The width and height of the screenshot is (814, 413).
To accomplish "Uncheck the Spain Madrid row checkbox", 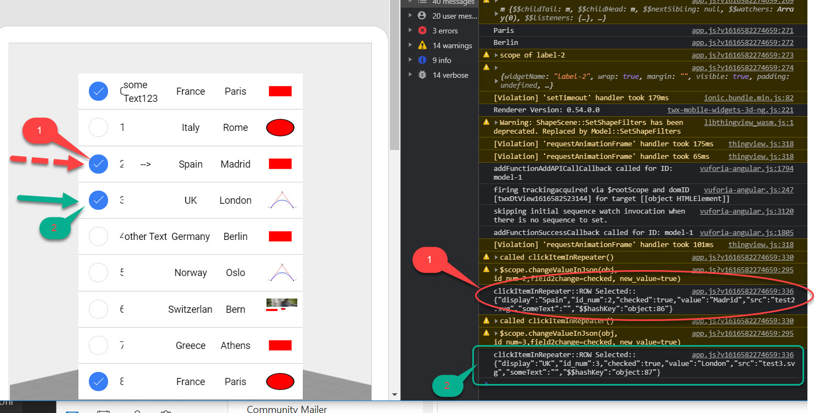I will (98, 164).
